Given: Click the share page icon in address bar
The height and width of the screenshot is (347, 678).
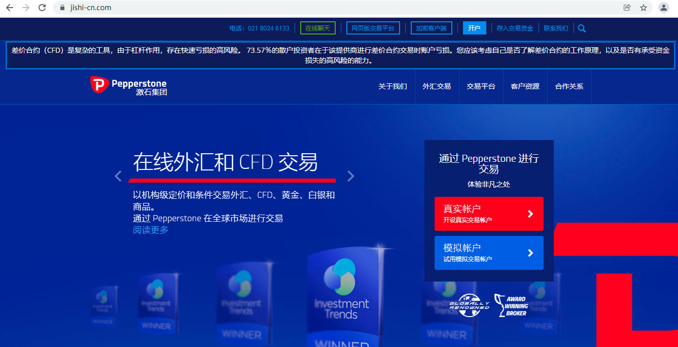Looking at the screenshot, I should 627,8.
